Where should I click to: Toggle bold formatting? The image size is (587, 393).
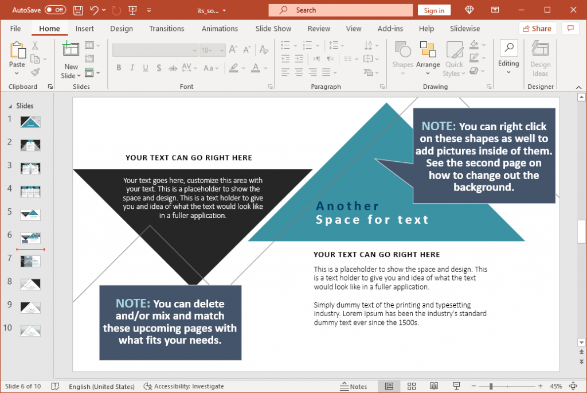119,68
